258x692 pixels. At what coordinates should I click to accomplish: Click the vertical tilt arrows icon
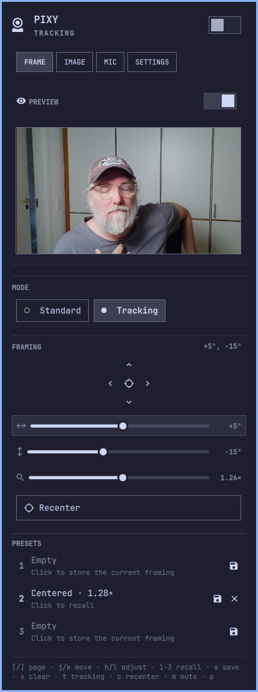point(19,452)
